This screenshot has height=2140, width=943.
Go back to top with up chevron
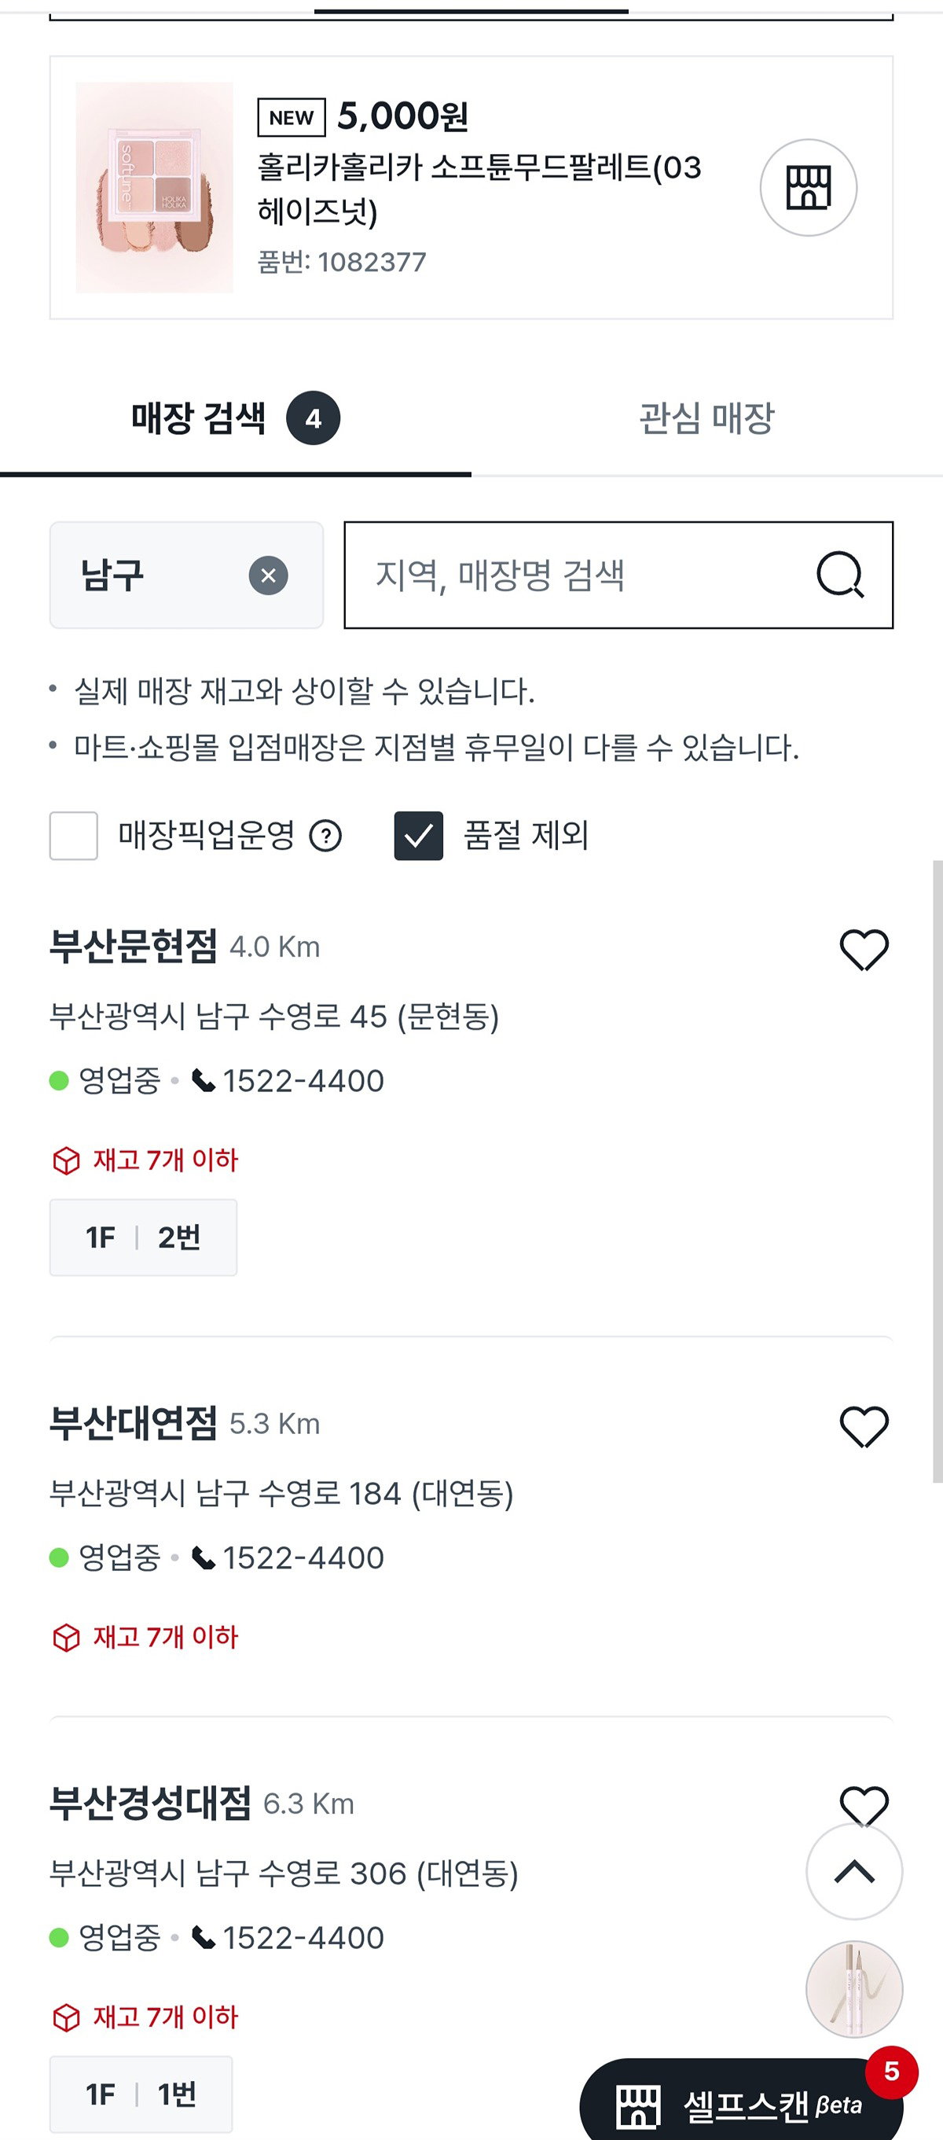854,1872
